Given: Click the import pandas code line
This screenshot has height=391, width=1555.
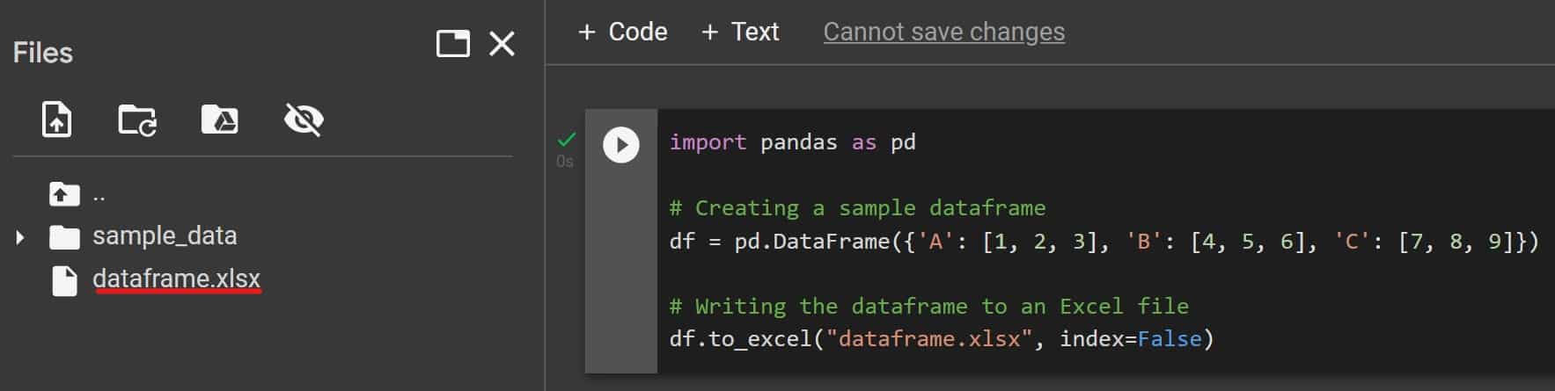Looking at the screenshot, I should pos(792,142).
